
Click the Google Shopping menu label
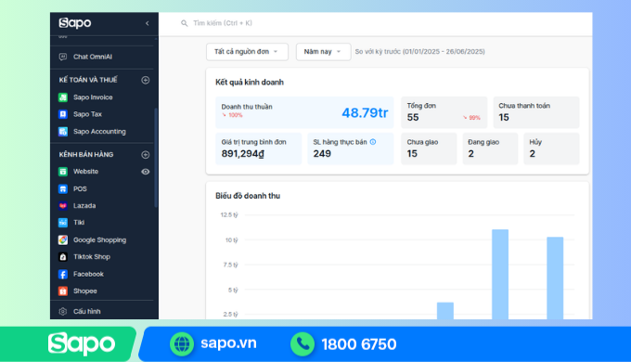100,240
